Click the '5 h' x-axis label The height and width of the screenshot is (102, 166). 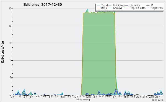pos(44,96)
